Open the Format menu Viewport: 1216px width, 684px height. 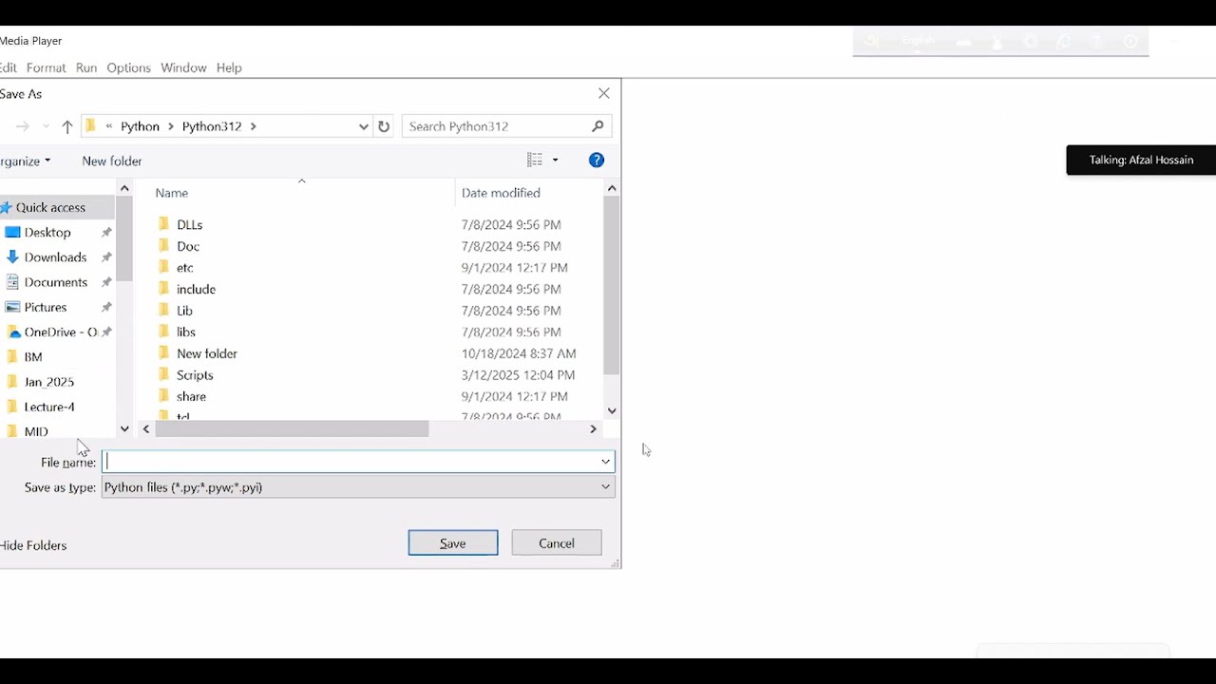tap(47, 67)
